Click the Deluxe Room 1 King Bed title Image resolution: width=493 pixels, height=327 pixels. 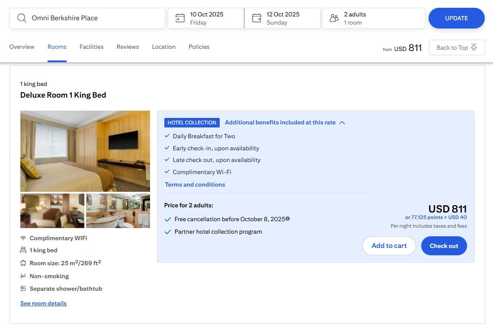click(x=63, y=95)
